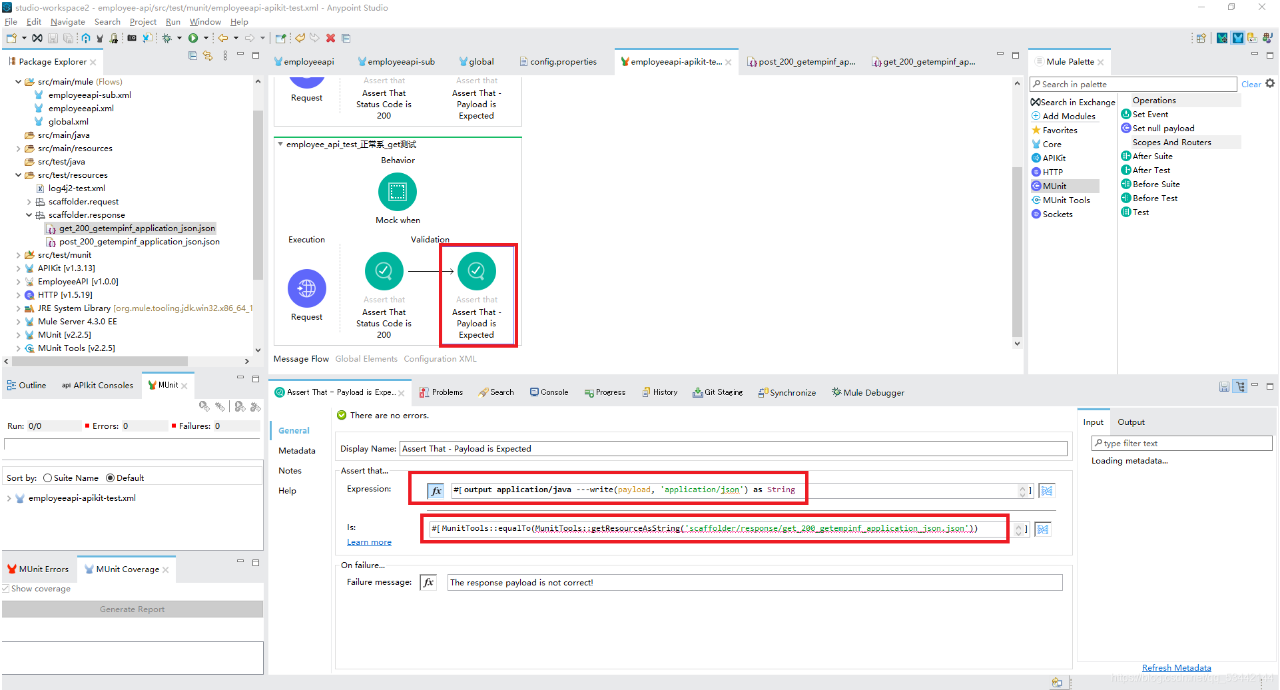Toggle the Show coverage checkbox
The image size is (1280, 690).
point(5,589)
